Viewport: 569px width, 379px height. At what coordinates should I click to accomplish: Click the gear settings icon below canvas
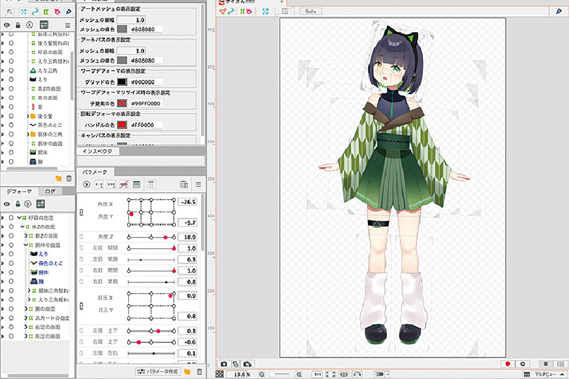522,364
